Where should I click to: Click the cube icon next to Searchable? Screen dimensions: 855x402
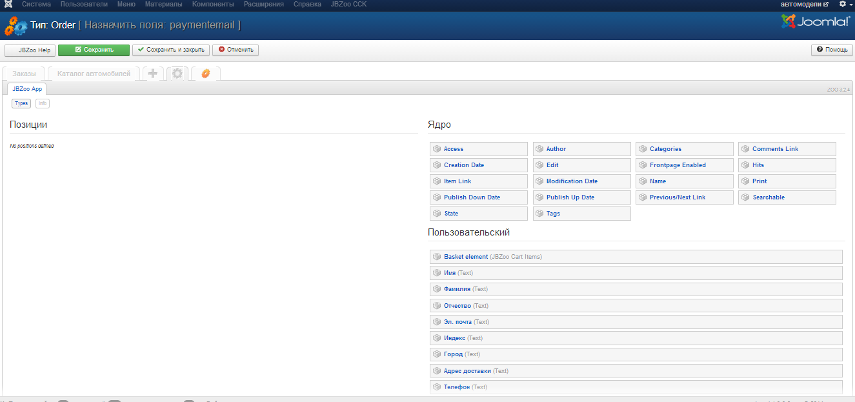point(745,197)
